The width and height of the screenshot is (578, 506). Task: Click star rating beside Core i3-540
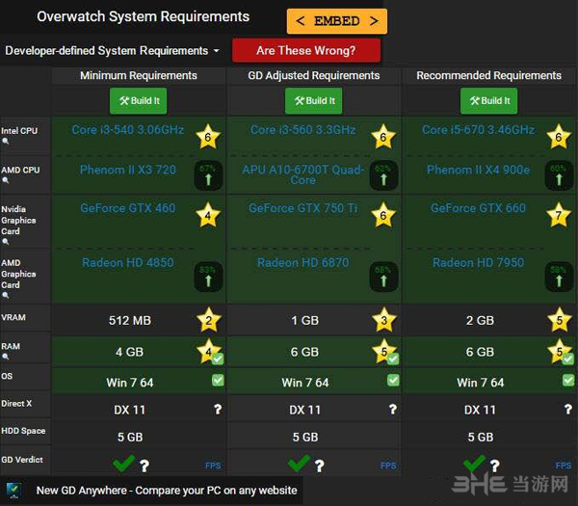(208, 137)
